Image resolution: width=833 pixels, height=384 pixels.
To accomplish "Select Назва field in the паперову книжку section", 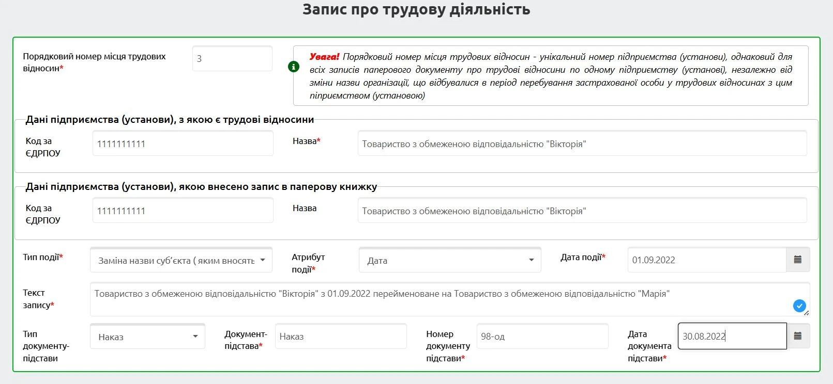I will (582, 211).
